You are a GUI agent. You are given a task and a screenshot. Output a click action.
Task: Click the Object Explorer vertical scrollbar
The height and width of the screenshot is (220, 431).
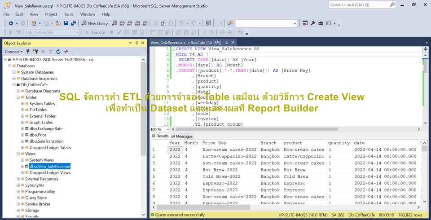144,109
